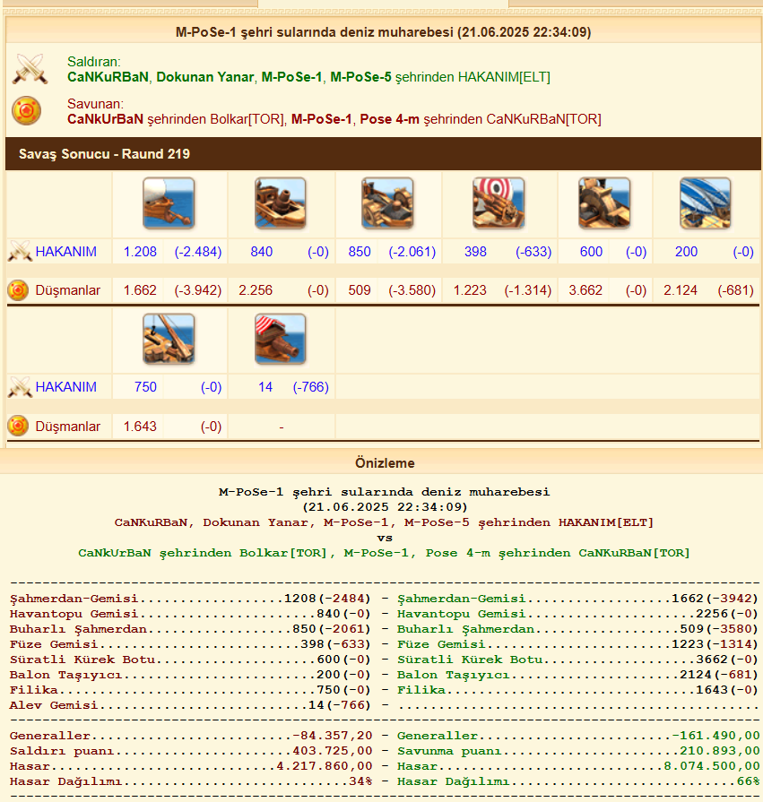Open attacker city link M-PoSe-5
763x802 pixels.
[x=360, y=77]
